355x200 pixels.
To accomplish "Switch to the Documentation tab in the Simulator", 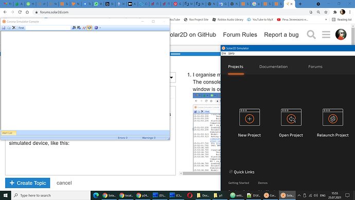I will [x=274, y=66].
